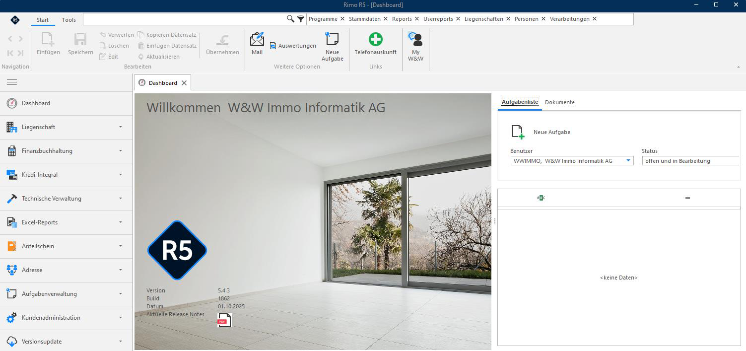Click the Speichern floppy disk icon
Image resolution: width=746 pixels, height=351 pixels.
pos(80,39)
